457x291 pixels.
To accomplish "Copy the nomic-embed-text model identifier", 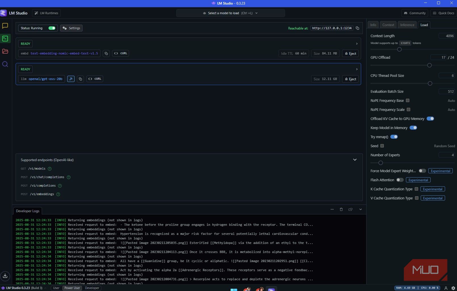I will (106, 53).
